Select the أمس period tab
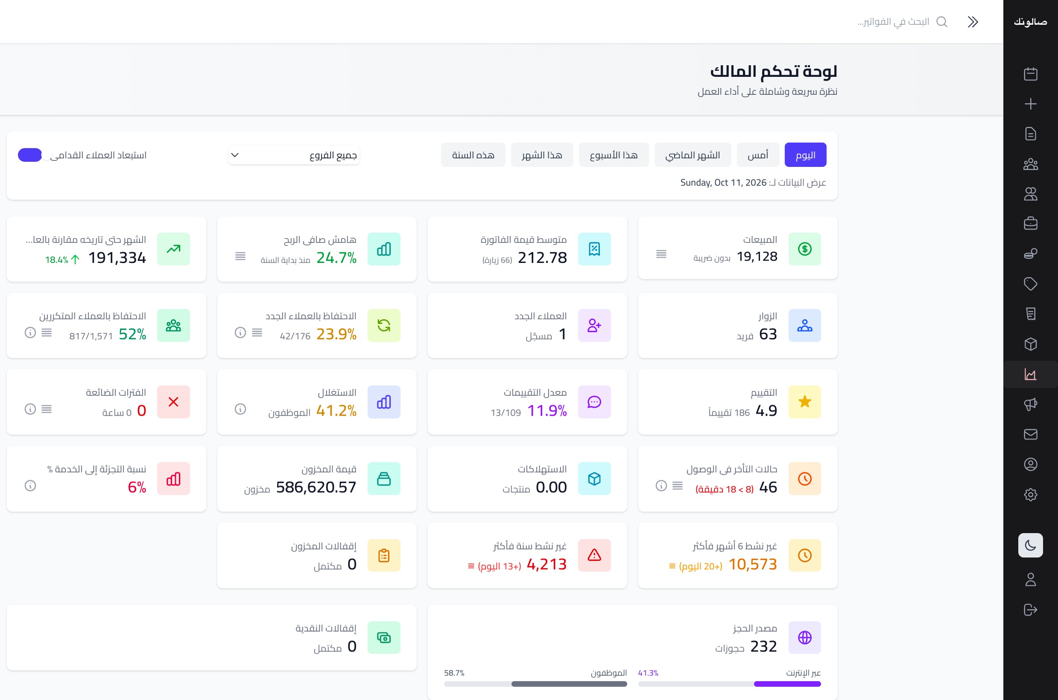 (758, 155)
